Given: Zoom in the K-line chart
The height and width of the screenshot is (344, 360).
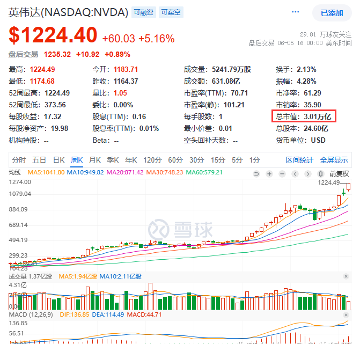Looking at the screenshot, I should coord(269,174).
